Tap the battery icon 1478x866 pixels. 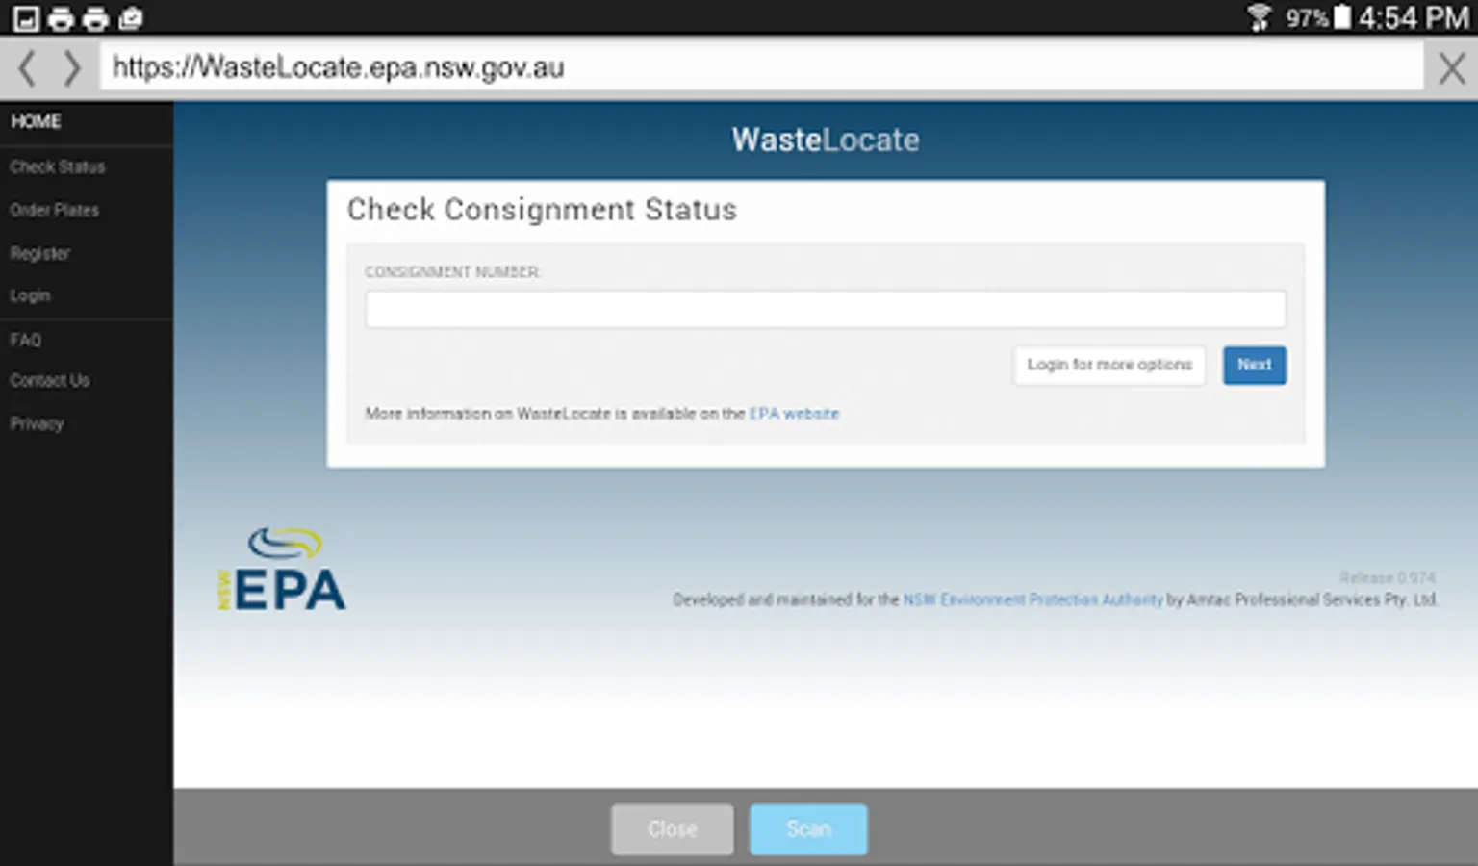[x=1341, y=17]
